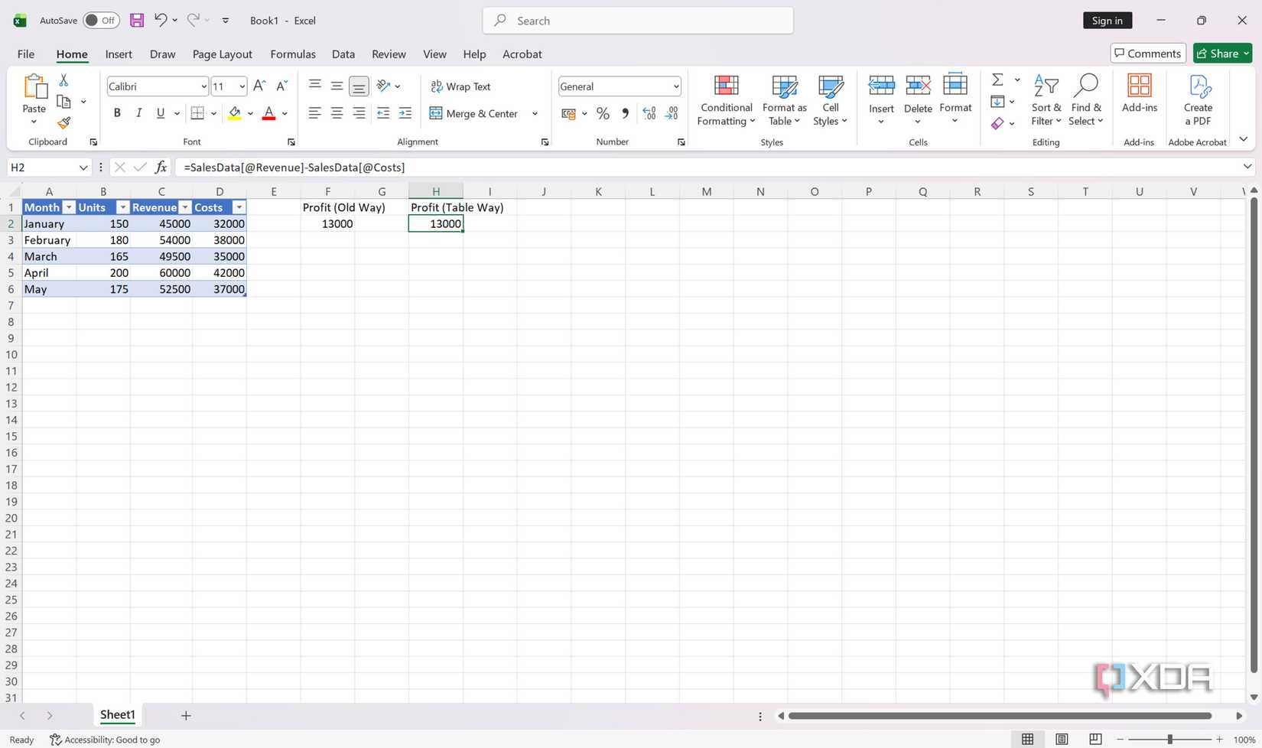Image resolution: width=1262 pixels, height=748 pixels.
Task: Select the Format Painter icon
Action: (x=63, y=122)
